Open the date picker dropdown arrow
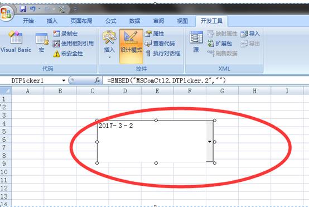 pos(210,141)
